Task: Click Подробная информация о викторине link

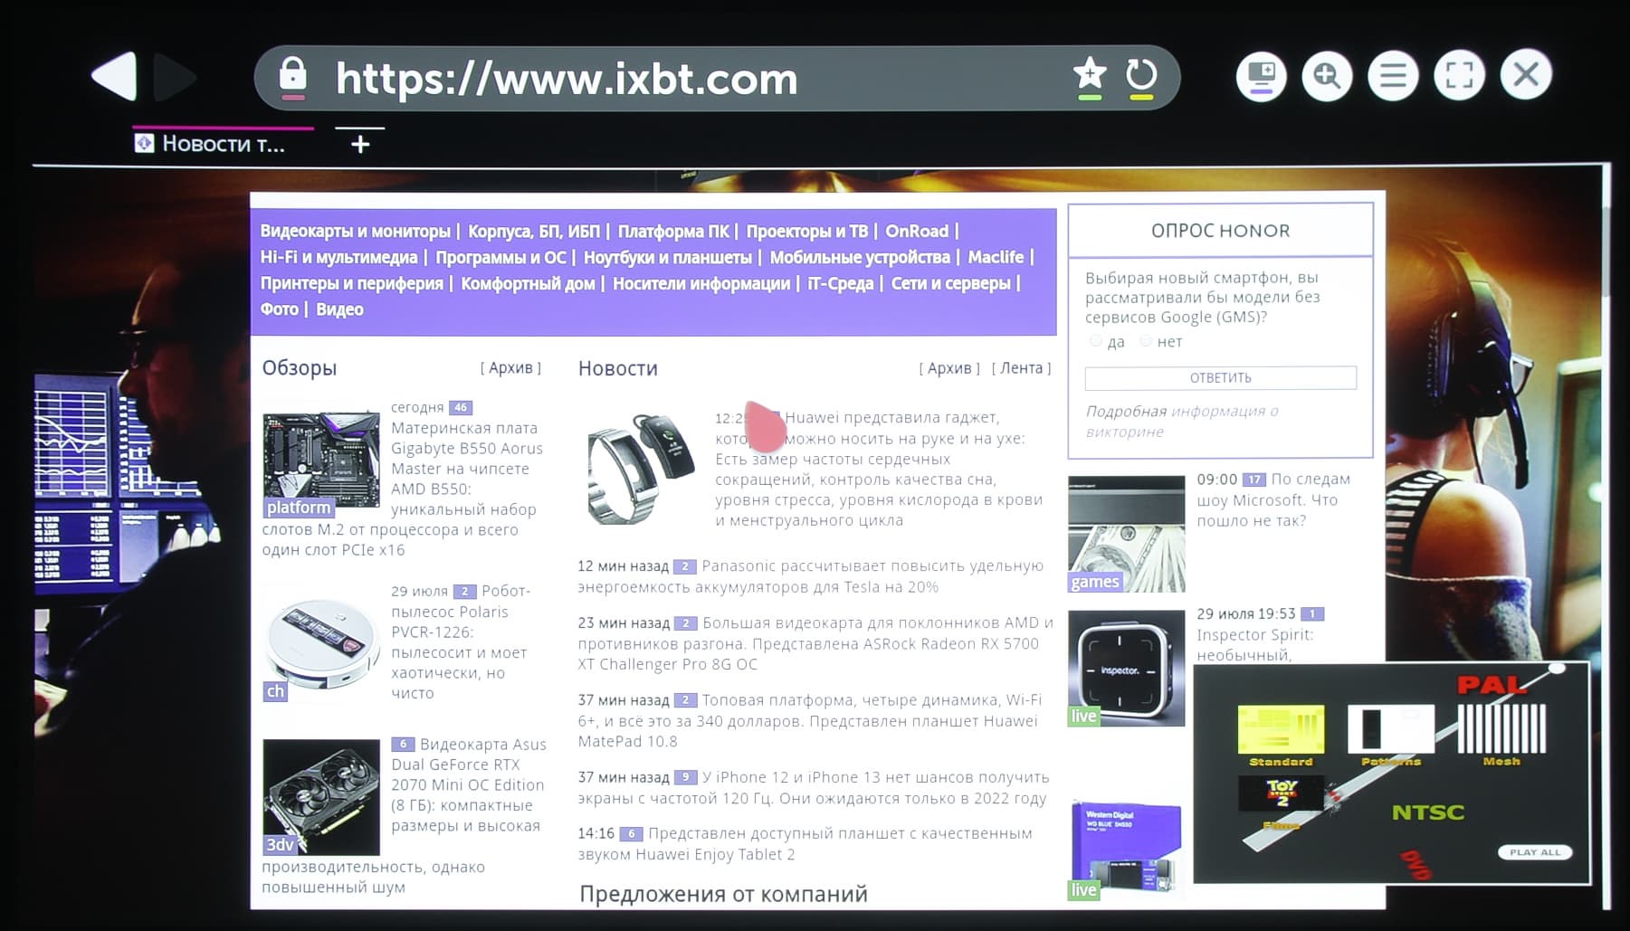Action: point(1182,422)
